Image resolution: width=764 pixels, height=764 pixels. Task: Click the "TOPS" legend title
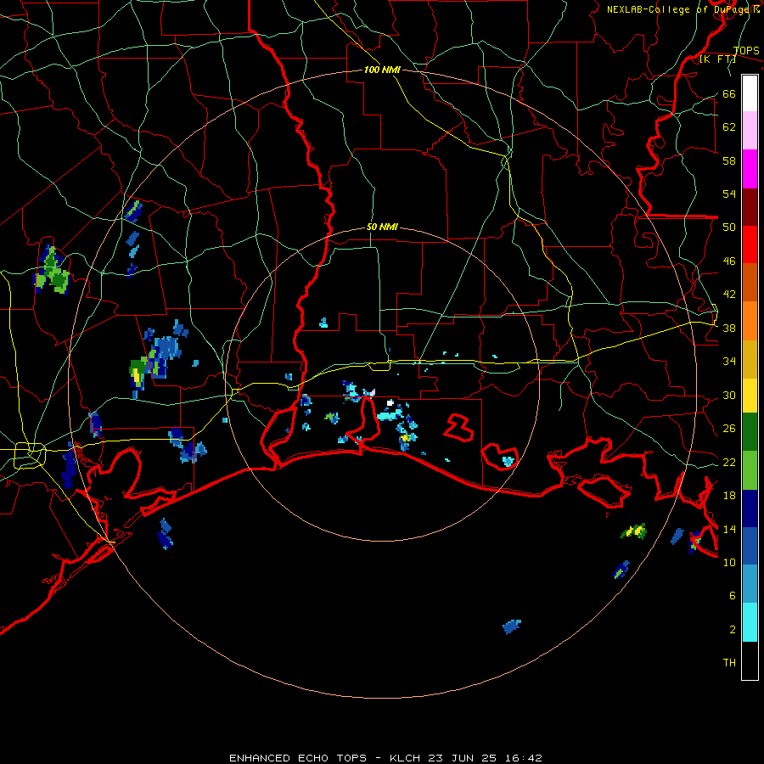point(746,50)
